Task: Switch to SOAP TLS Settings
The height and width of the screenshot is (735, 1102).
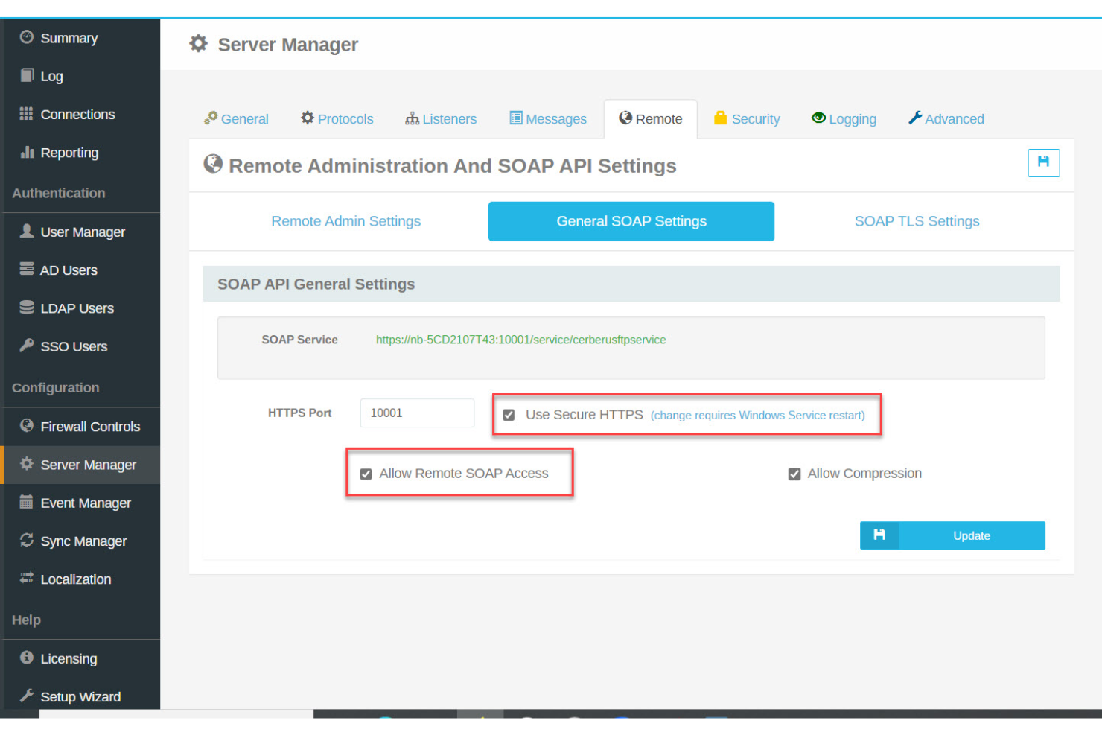Action: (x=917, y=221)
